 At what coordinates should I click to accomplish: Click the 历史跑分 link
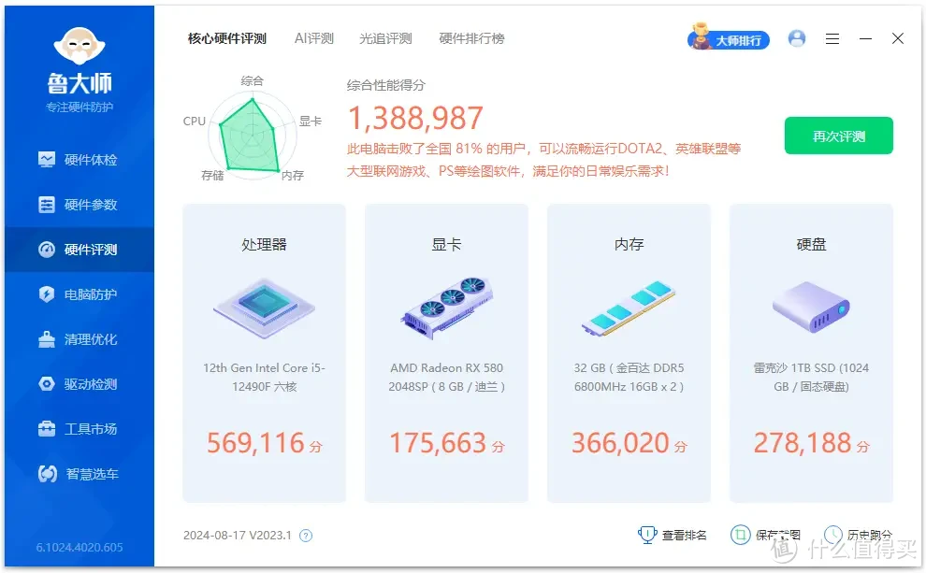(x=869, y=536)
